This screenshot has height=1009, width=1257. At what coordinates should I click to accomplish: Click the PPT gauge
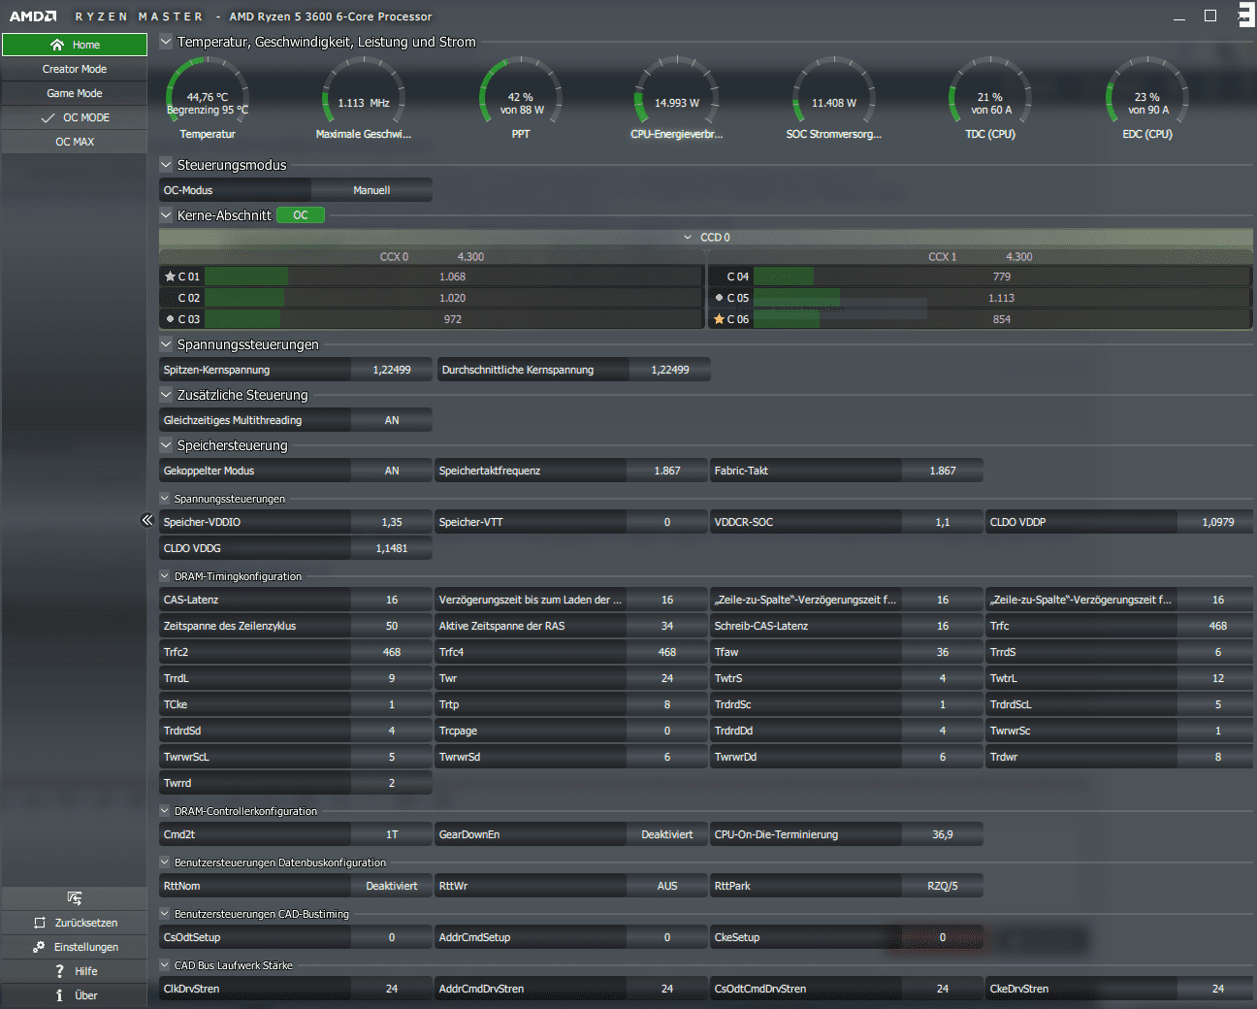click(521, 97)
